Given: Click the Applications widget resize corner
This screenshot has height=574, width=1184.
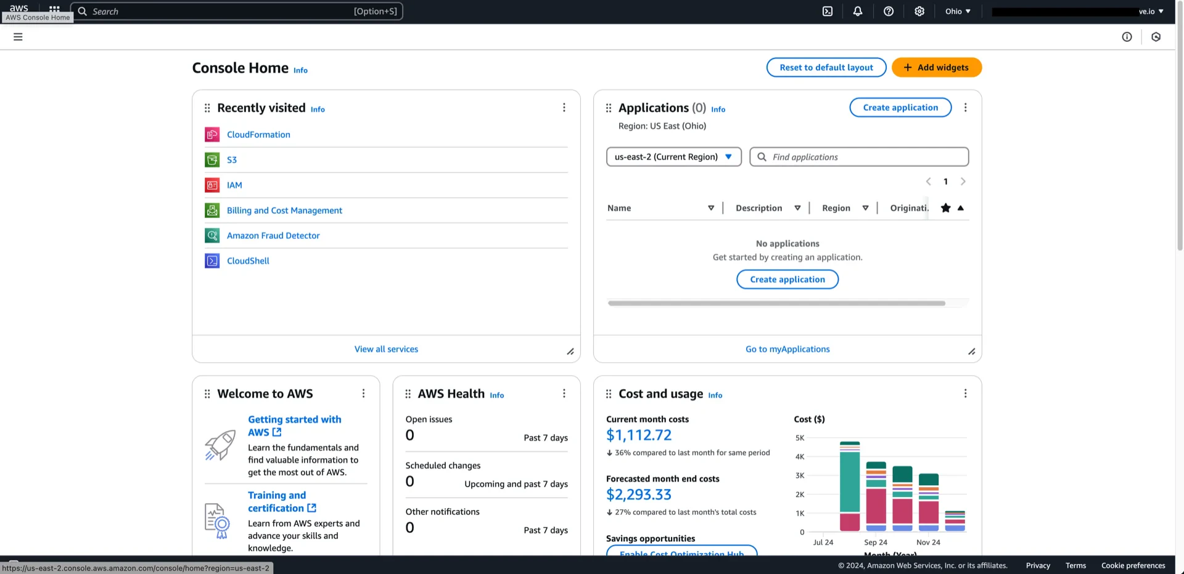Looking at the screenshot, I should [971, 352].
